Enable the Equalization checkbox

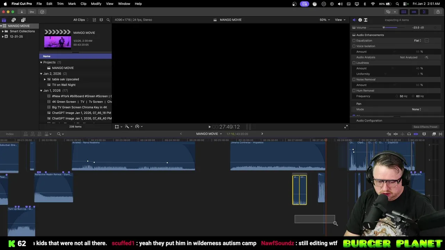(354, 41)
